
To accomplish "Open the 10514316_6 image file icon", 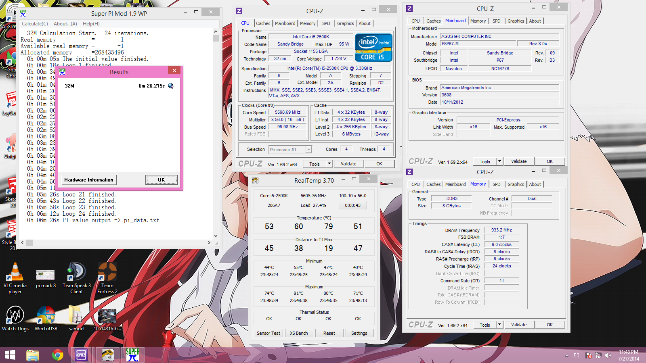I will click(x=107, y=319).
